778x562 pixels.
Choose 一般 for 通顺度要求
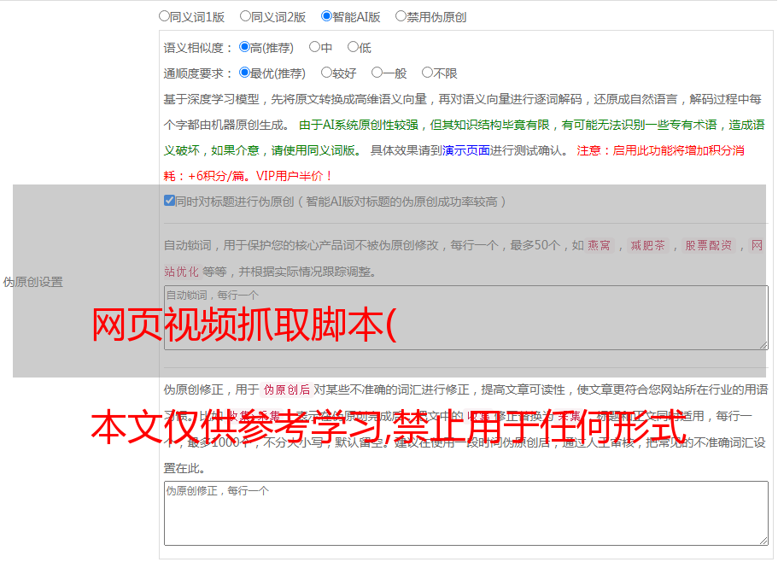(377, 73)
